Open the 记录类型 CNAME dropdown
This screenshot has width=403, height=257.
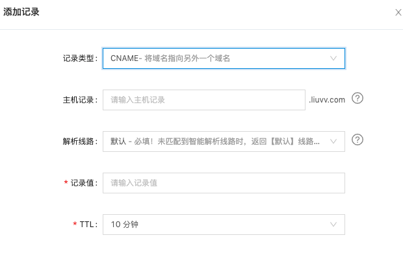click(x=224, y=58)
